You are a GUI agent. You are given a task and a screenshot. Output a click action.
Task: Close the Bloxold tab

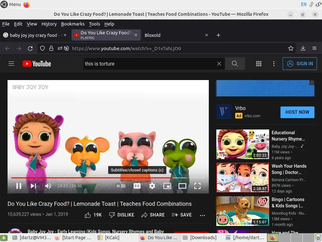coord(207,35)
